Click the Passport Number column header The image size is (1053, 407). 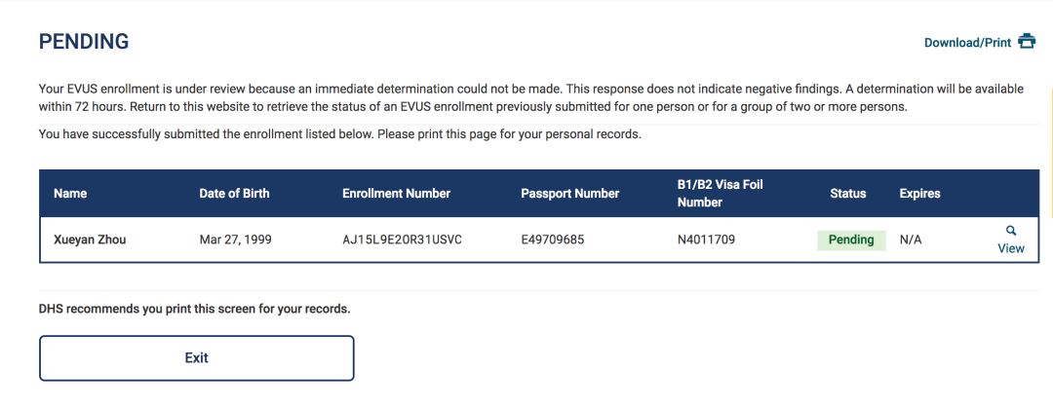point(569,193)
